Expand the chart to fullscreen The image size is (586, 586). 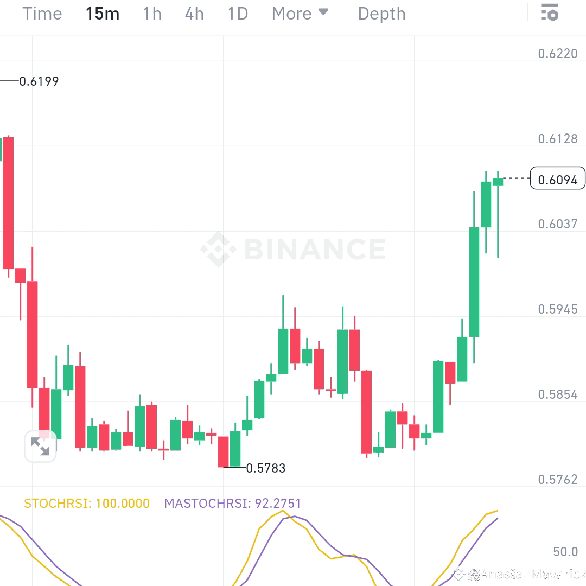(41, 445)
